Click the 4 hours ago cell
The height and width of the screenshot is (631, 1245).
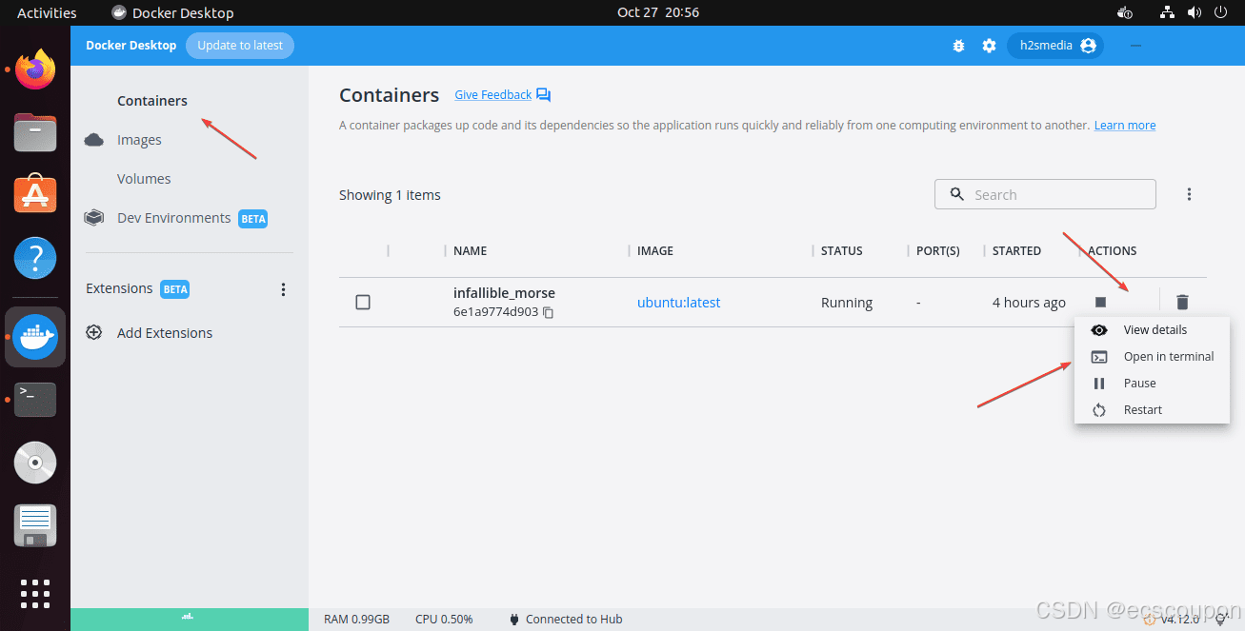coord(1029,303)
